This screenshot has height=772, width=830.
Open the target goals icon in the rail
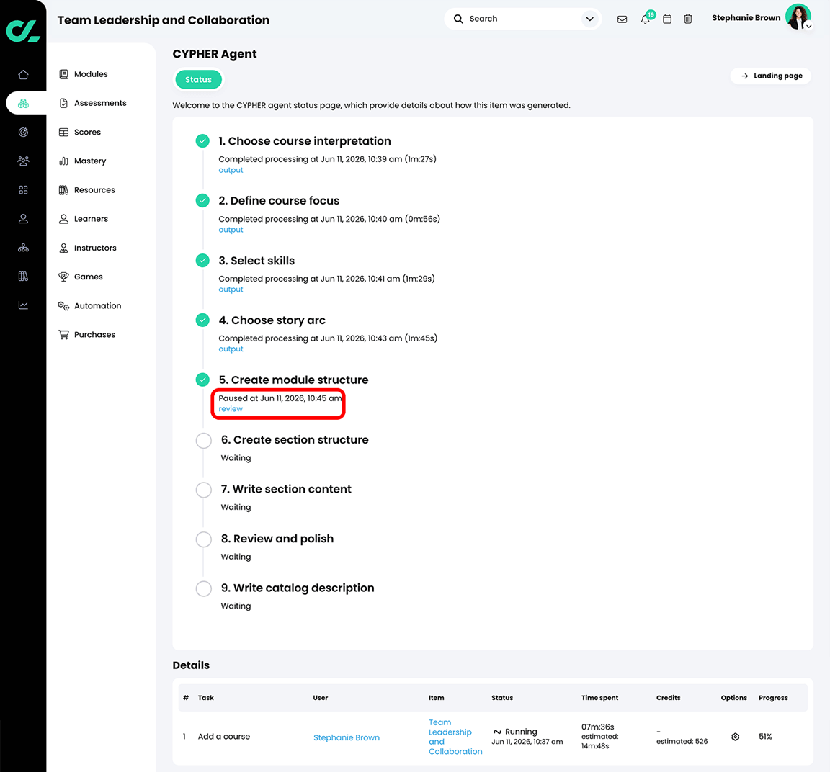[x=23, y=133]
